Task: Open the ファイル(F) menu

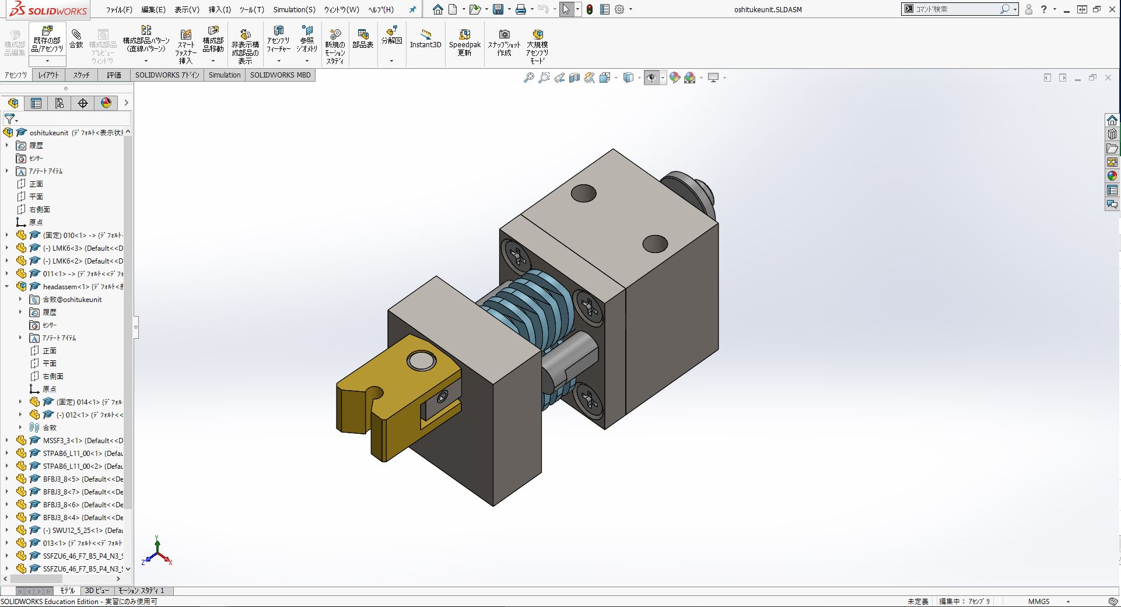Action: pos(120,9)
